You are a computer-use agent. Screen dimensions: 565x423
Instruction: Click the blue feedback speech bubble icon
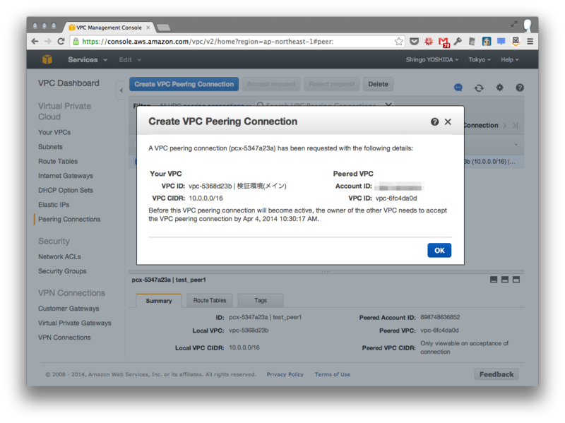(x=458, y=88)
